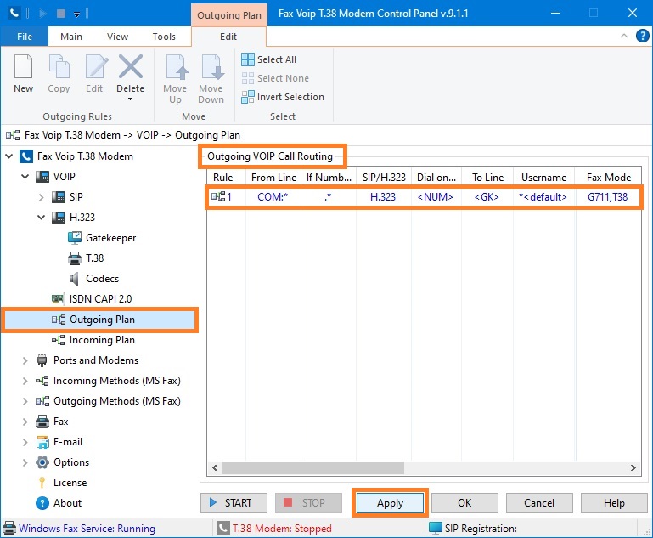Select License in the tree
This screenshot has height=538, width=653.
pos(70,483)
